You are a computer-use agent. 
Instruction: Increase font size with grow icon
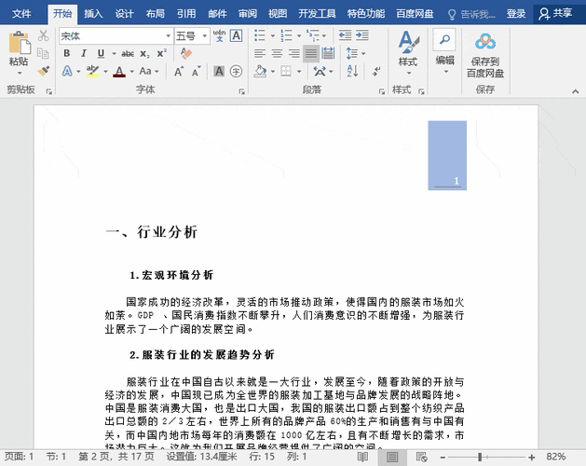(179, 71)
